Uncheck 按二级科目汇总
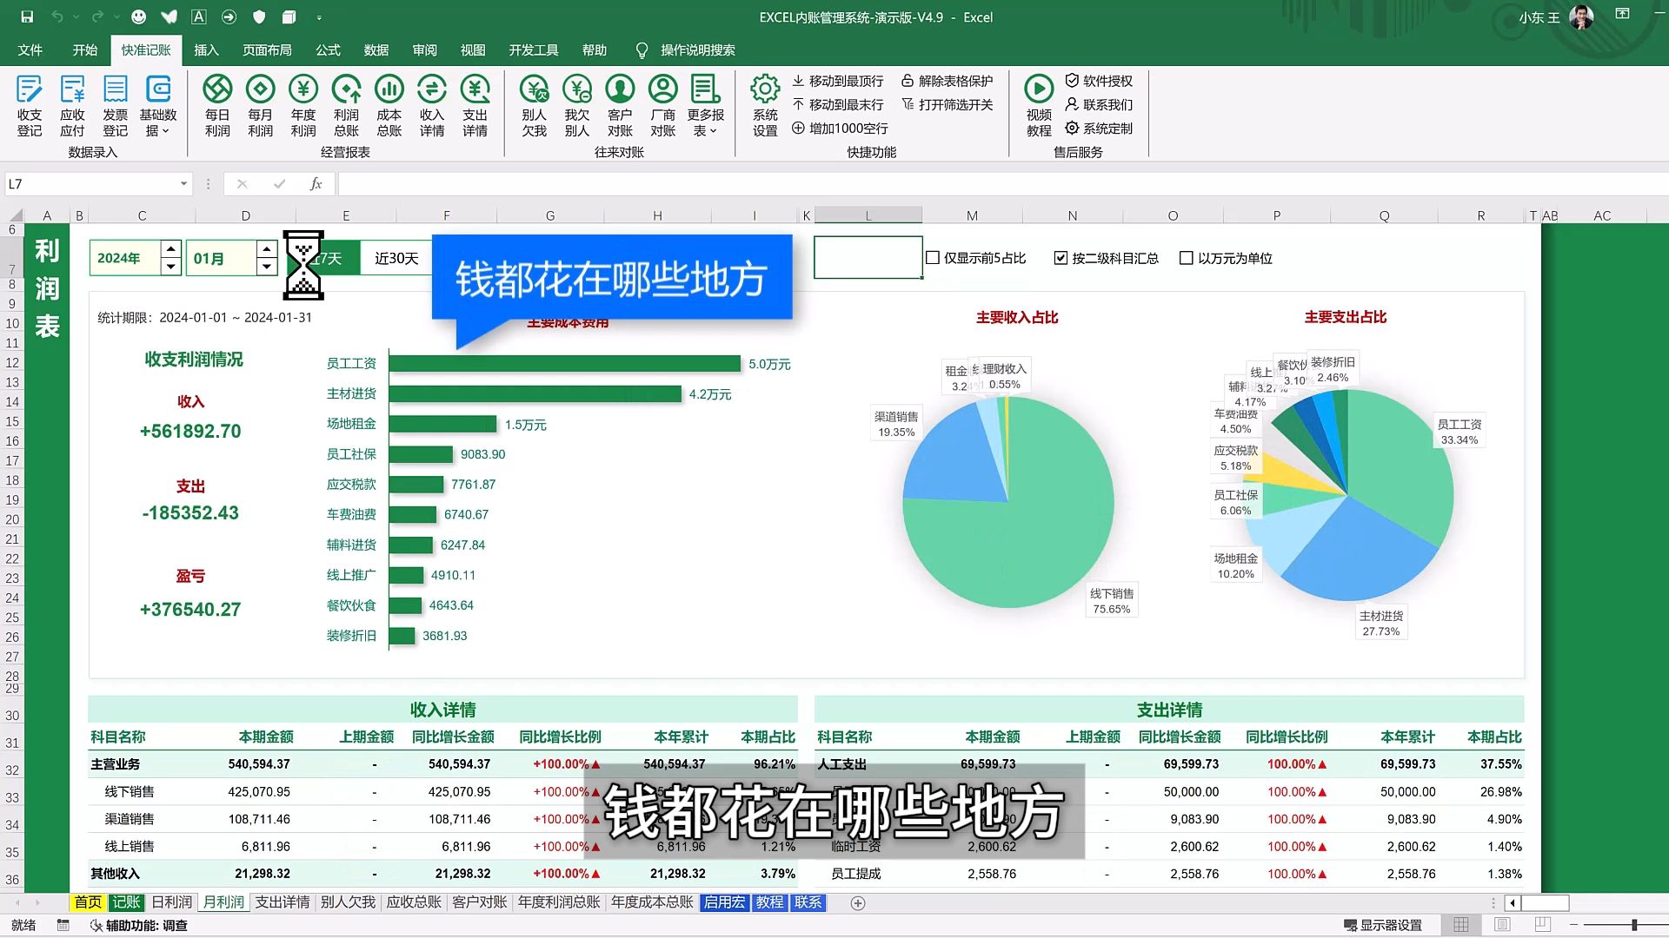The height and width of the screenshot is (938, 1669). click(1061, 257)
